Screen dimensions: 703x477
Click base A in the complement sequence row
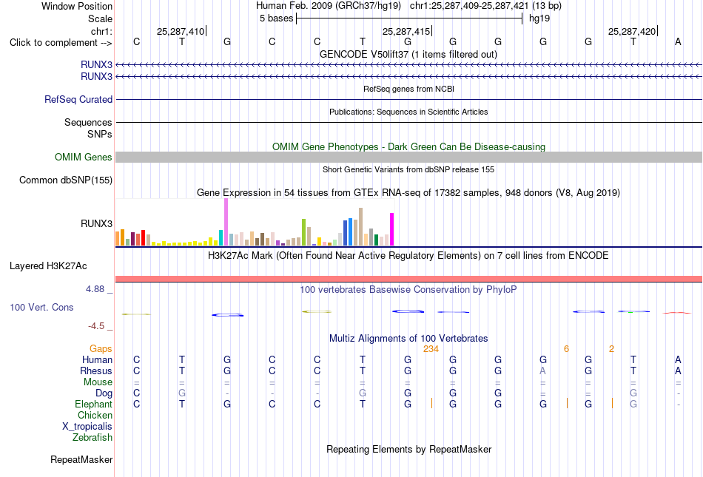(x=678, y=41)
